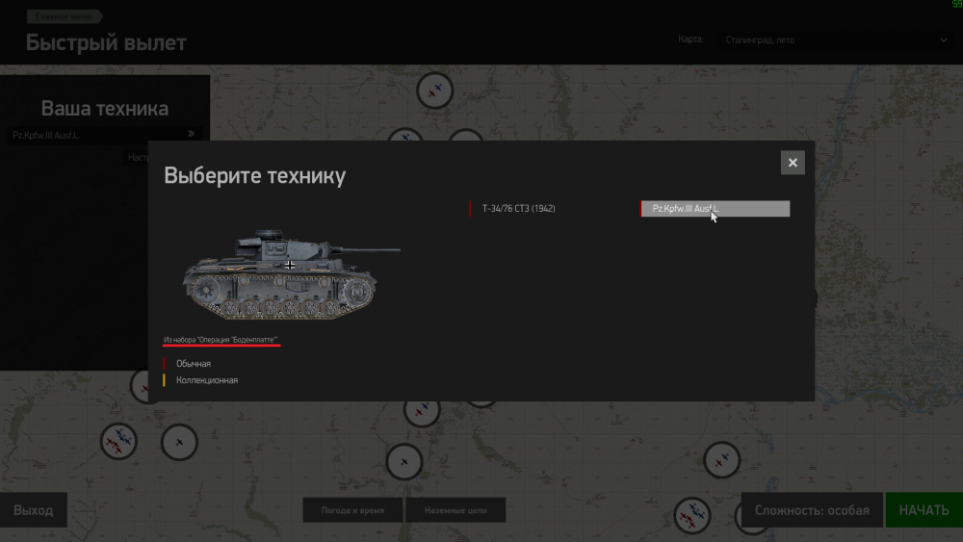Open the Pz.Kpfw.III Ausf.L vehicle selector in Ваша техника
This screenshot has width=963, height=542.
pos(104,135)
